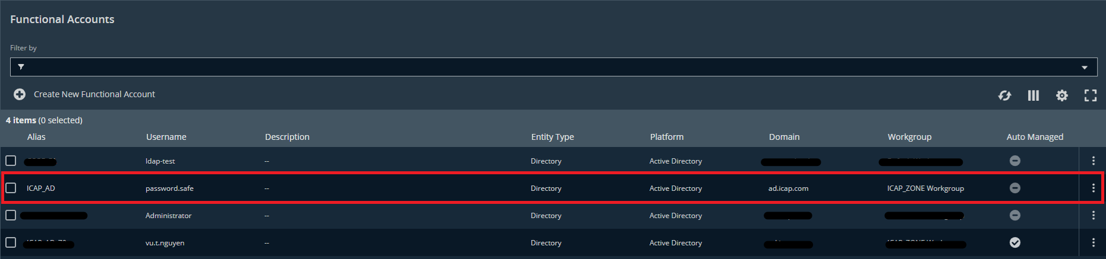1106x259 pixels.
Task: Select the ICAP_AD row checkbox
Action: (11, 188)
